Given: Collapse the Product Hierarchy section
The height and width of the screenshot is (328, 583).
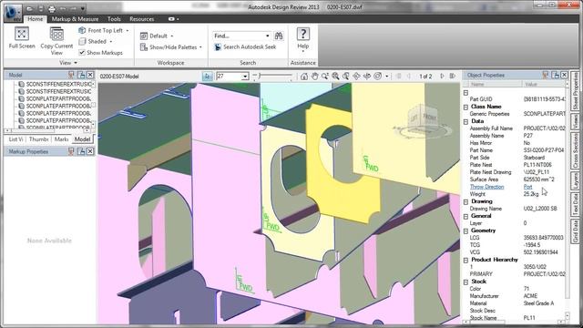Looking at the screenshot, I should coord(465,260).
